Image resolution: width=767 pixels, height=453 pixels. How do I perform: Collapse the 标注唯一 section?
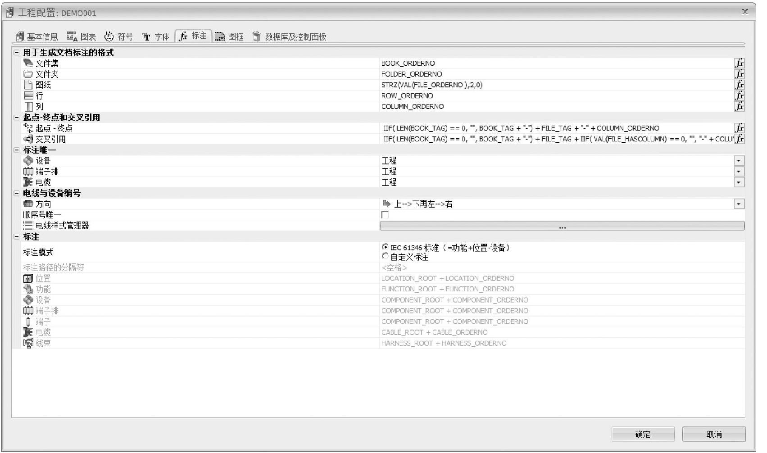click(x=17, y=149)
